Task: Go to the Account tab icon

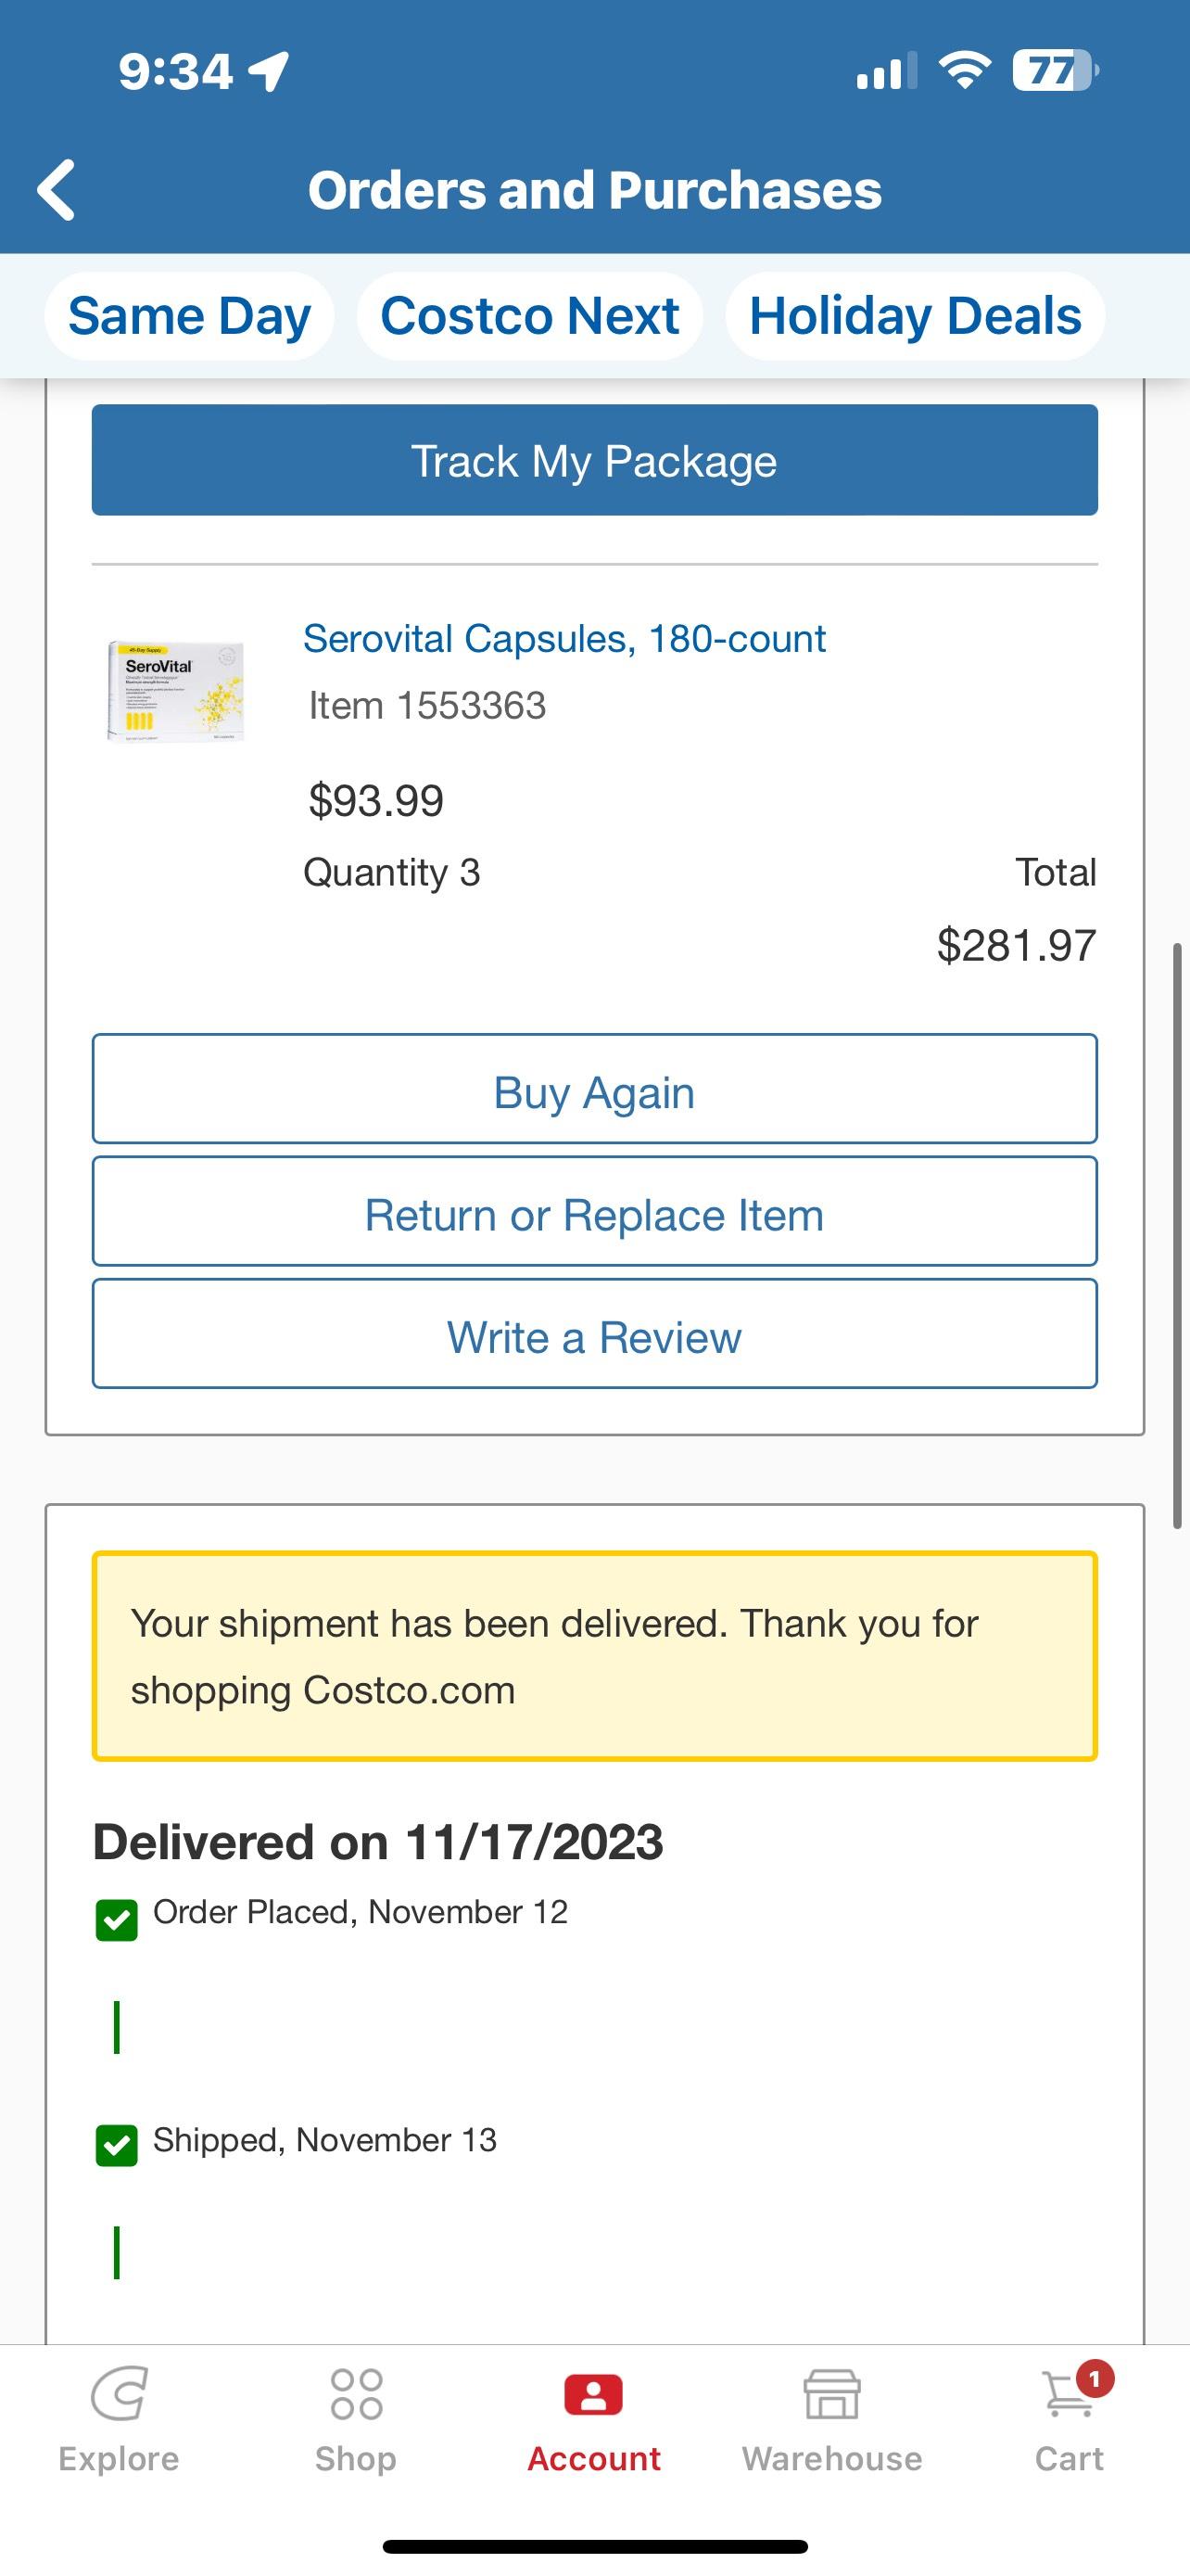Action: click(x=593, y=2395)
